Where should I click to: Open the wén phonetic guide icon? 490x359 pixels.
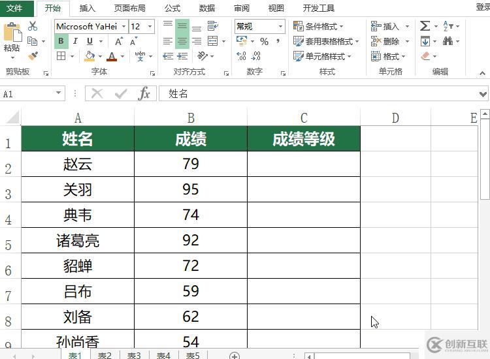coord(140,56)
